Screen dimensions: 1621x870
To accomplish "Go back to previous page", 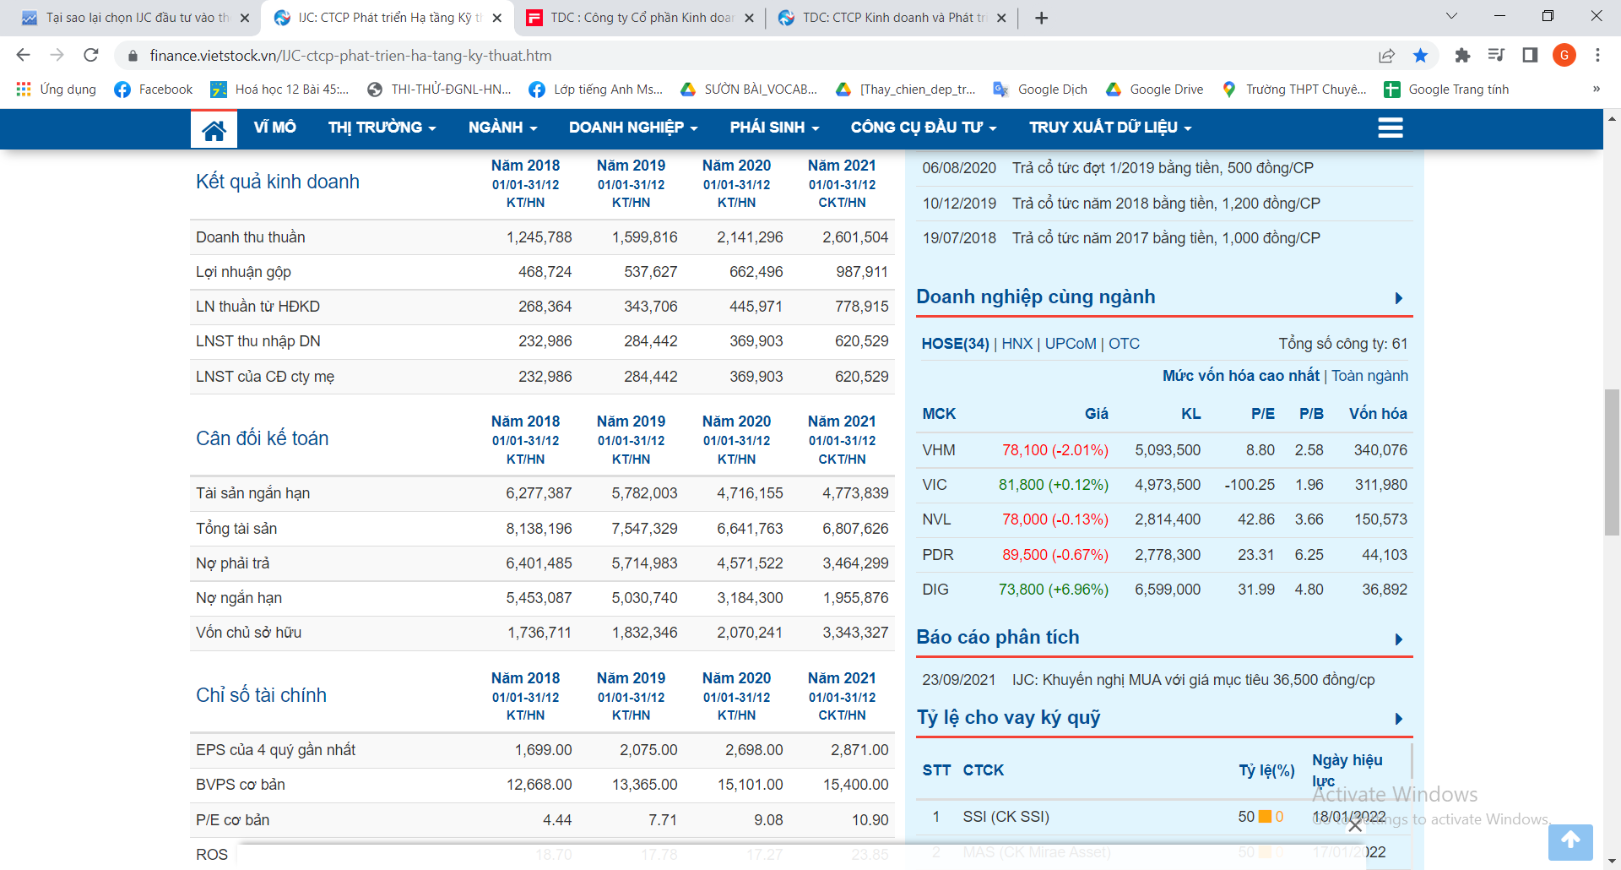I will 23,56.
